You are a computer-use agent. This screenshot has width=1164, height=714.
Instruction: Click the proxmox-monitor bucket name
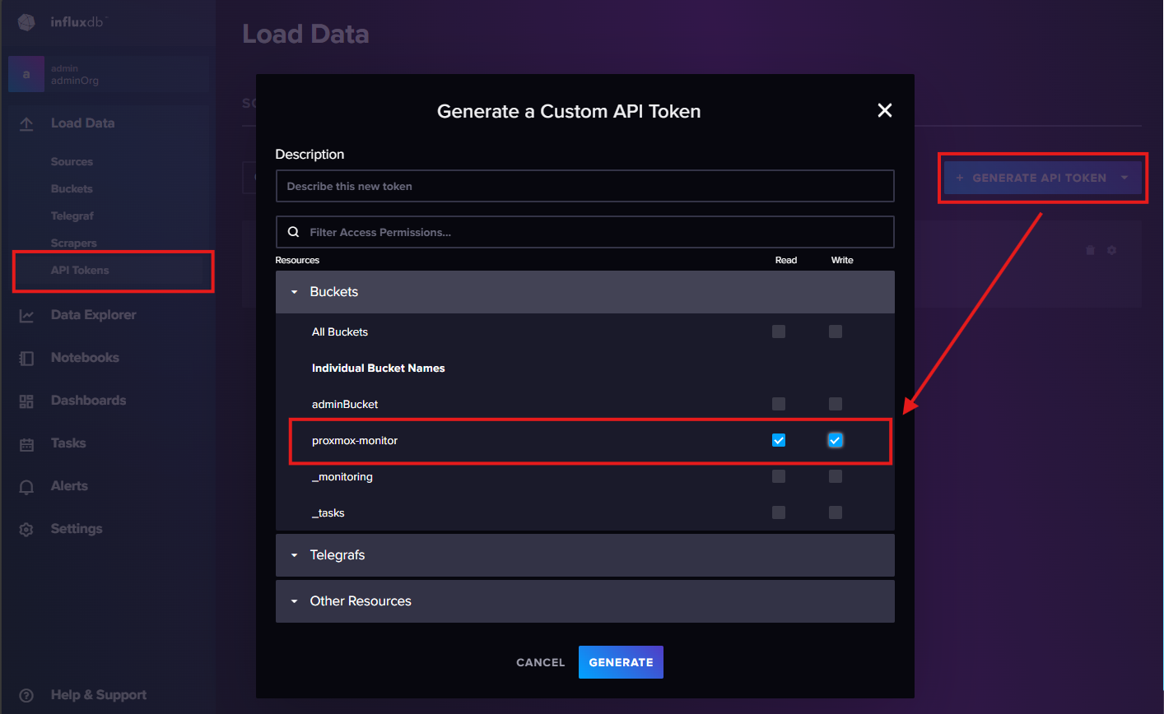click(x=355, y=441)
